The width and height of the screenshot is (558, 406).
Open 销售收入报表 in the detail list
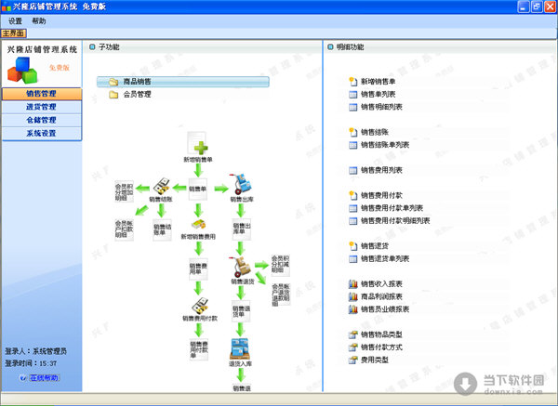click(385, 283)
